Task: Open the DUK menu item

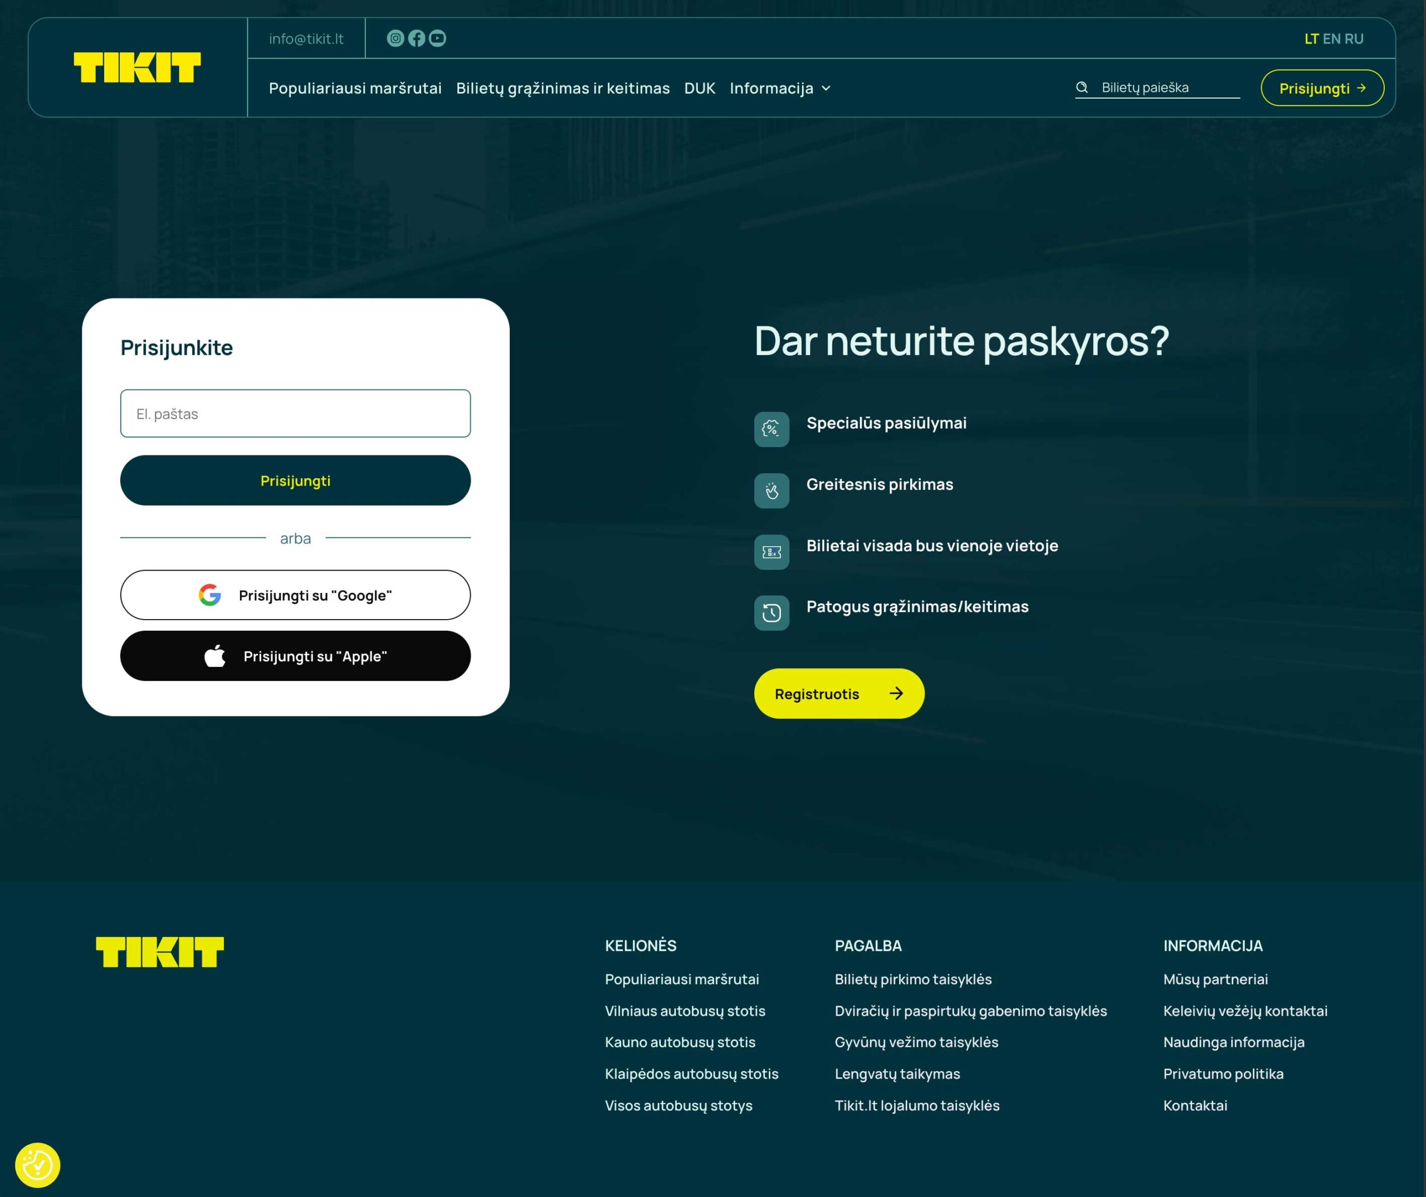Action: [700, 88]
